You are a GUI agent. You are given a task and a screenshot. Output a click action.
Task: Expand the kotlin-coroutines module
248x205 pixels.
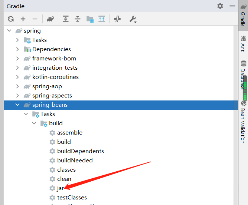(17, 77)
